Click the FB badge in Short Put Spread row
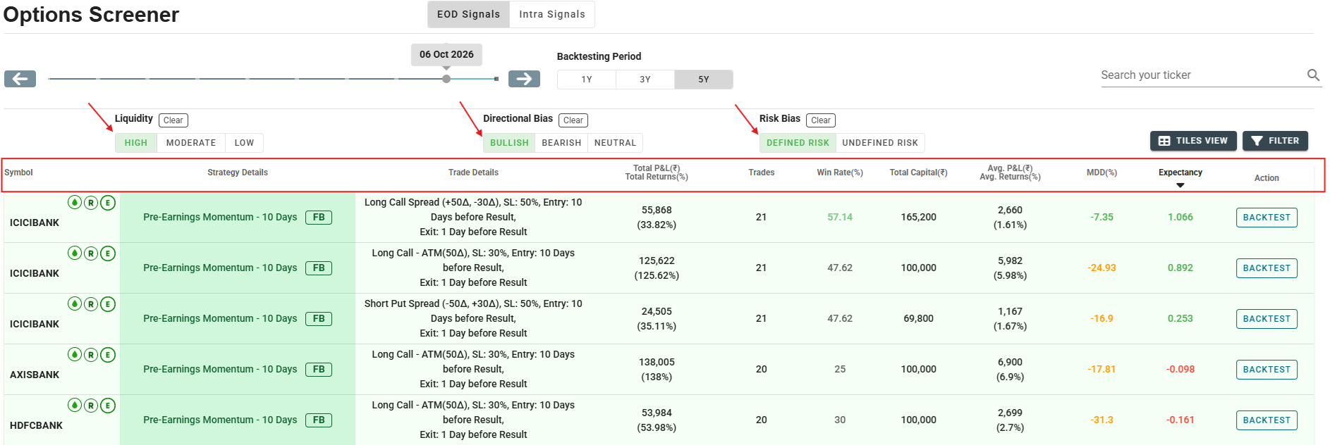 319,319
